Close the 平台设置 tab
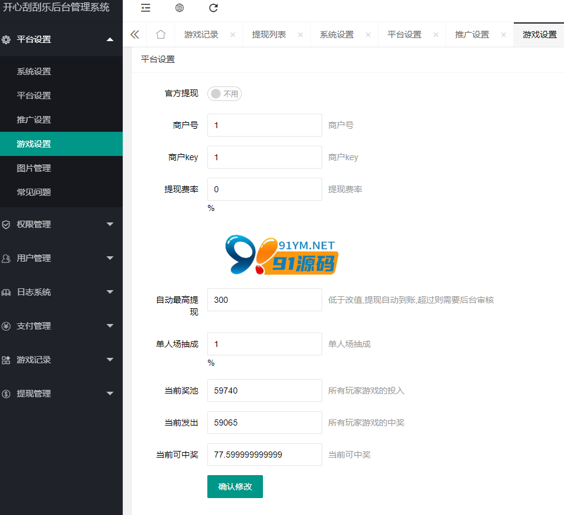This screenshot has height=515, width=564. pyautogui.click(x=436, y=35)
